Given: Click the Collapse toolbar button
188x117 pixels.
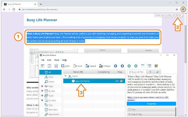Looking at the screenshot, I should 105,66.
